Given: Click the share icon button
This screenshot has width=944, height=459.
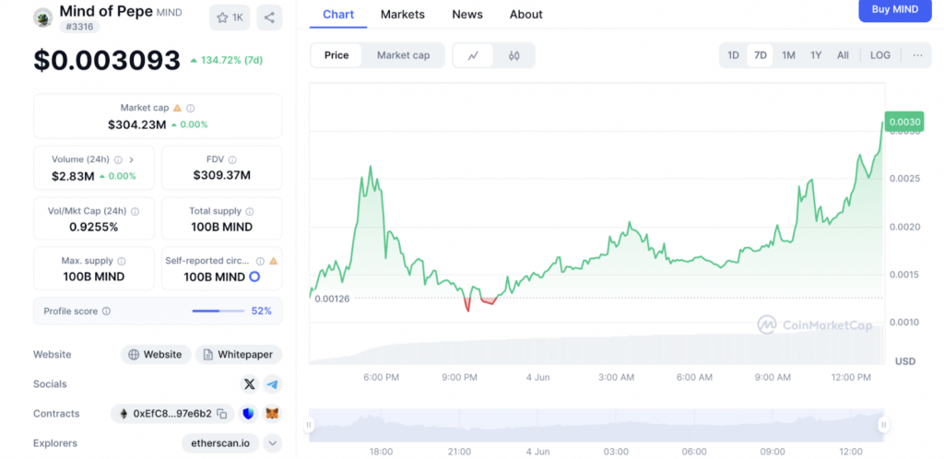Looking at the screenshot, I should coord(269,18).
